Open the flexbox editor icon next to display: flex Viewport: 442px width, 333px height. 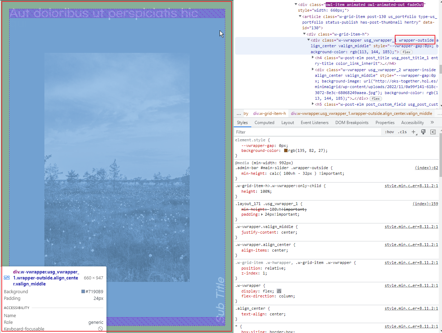279,291
